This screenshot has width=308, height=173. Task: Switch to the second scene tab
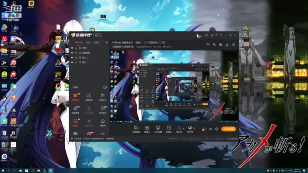88,43
